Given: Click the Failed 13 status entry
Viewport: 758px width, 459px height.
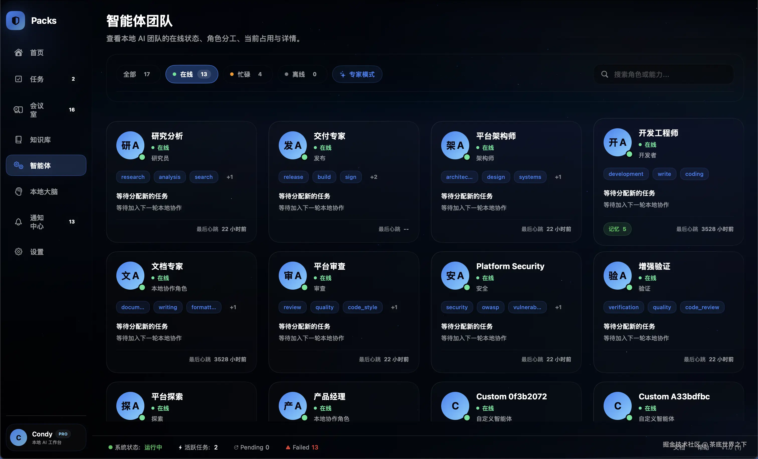Looking at the screenshot, I should (302, 447).
